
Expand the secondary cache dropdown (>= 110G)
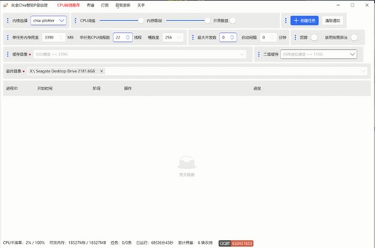tap(352, 54)
